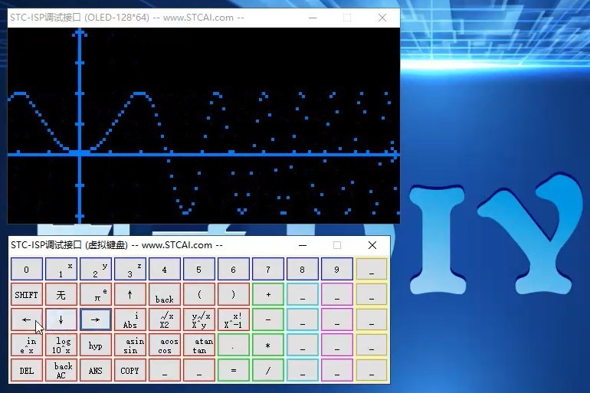This screenshot has height=393, width=590.
Task: Tap the 1 key with x superscript
Action: coord(61,269)
